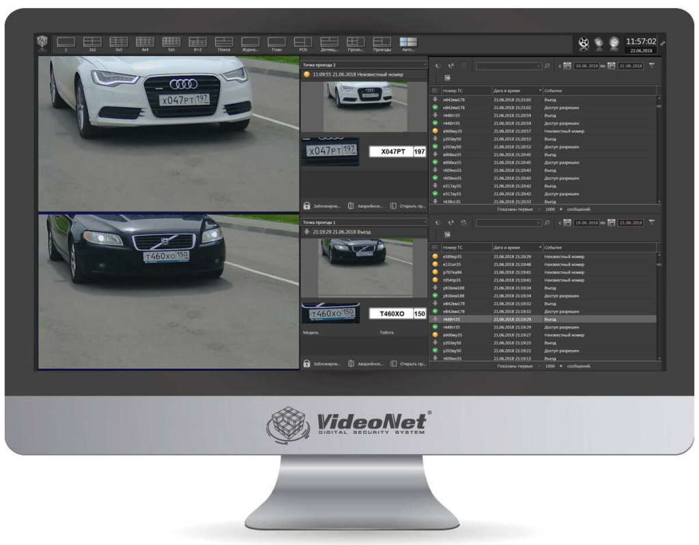Click lock button Заблокиров... under Audi panel
Viewport: 699px width, 545px height.
322,206
